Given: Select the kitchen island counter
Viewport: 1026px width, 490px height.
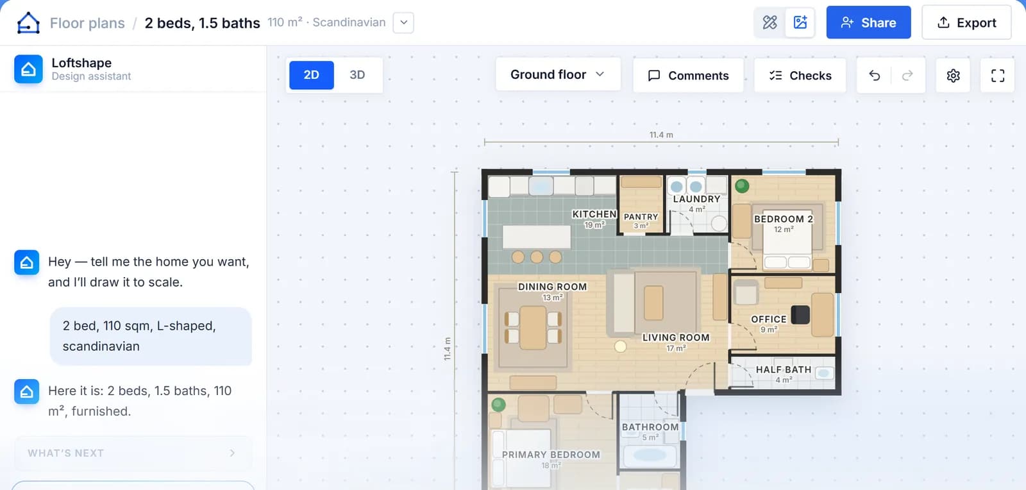Looking at the screenshot, I should click(537, 237).
